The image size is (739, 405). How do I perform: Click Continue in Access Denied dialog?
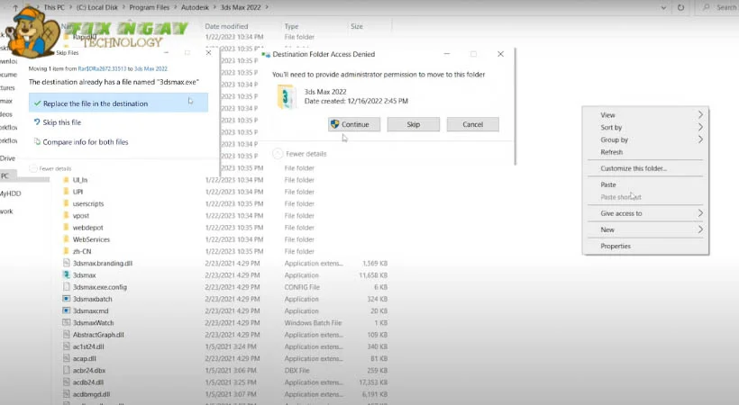(x=354, y=124)
